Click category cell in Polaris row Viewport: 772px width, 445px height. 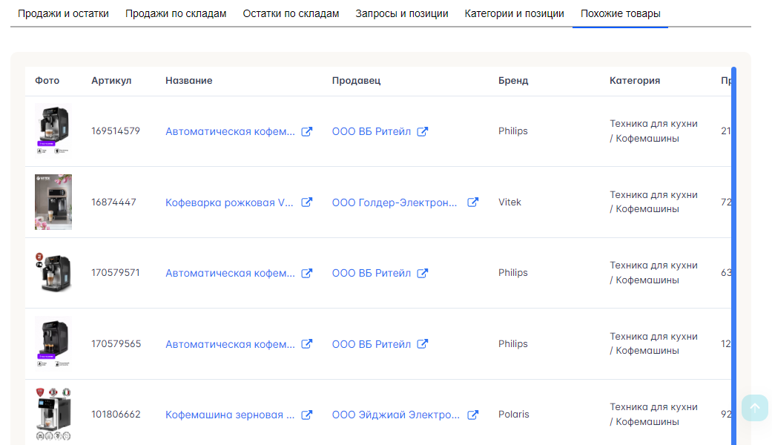click(654, 415)
